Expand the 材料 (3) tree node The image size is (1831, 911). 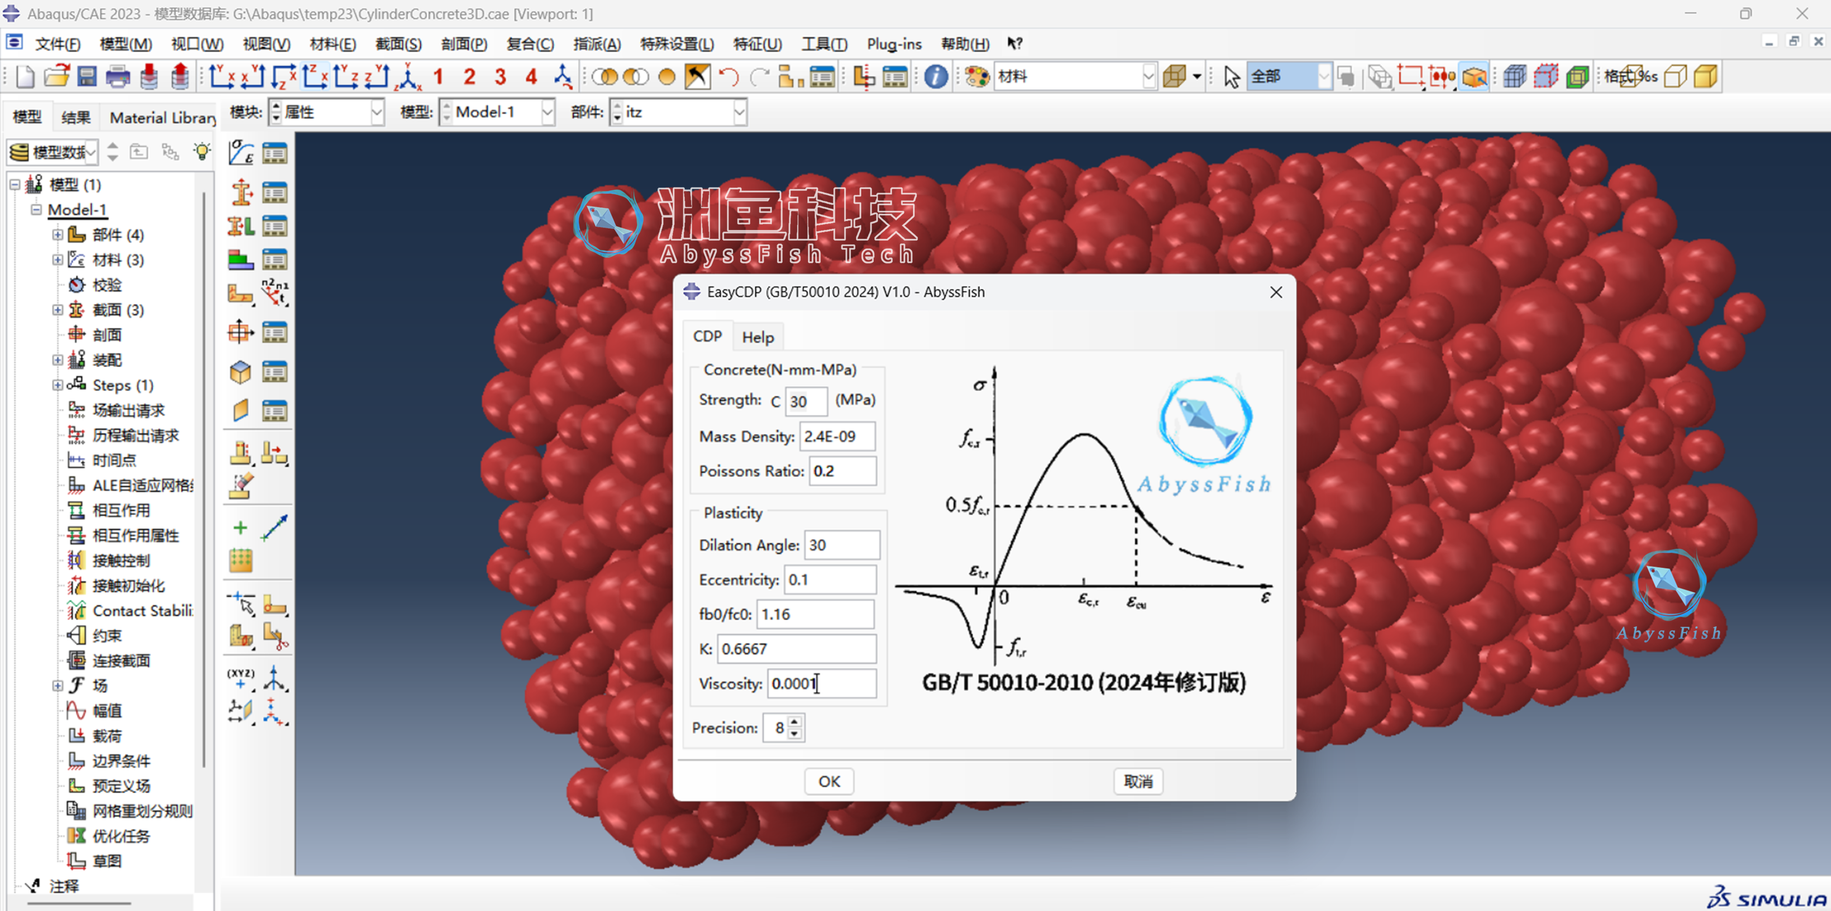(58, 260)
